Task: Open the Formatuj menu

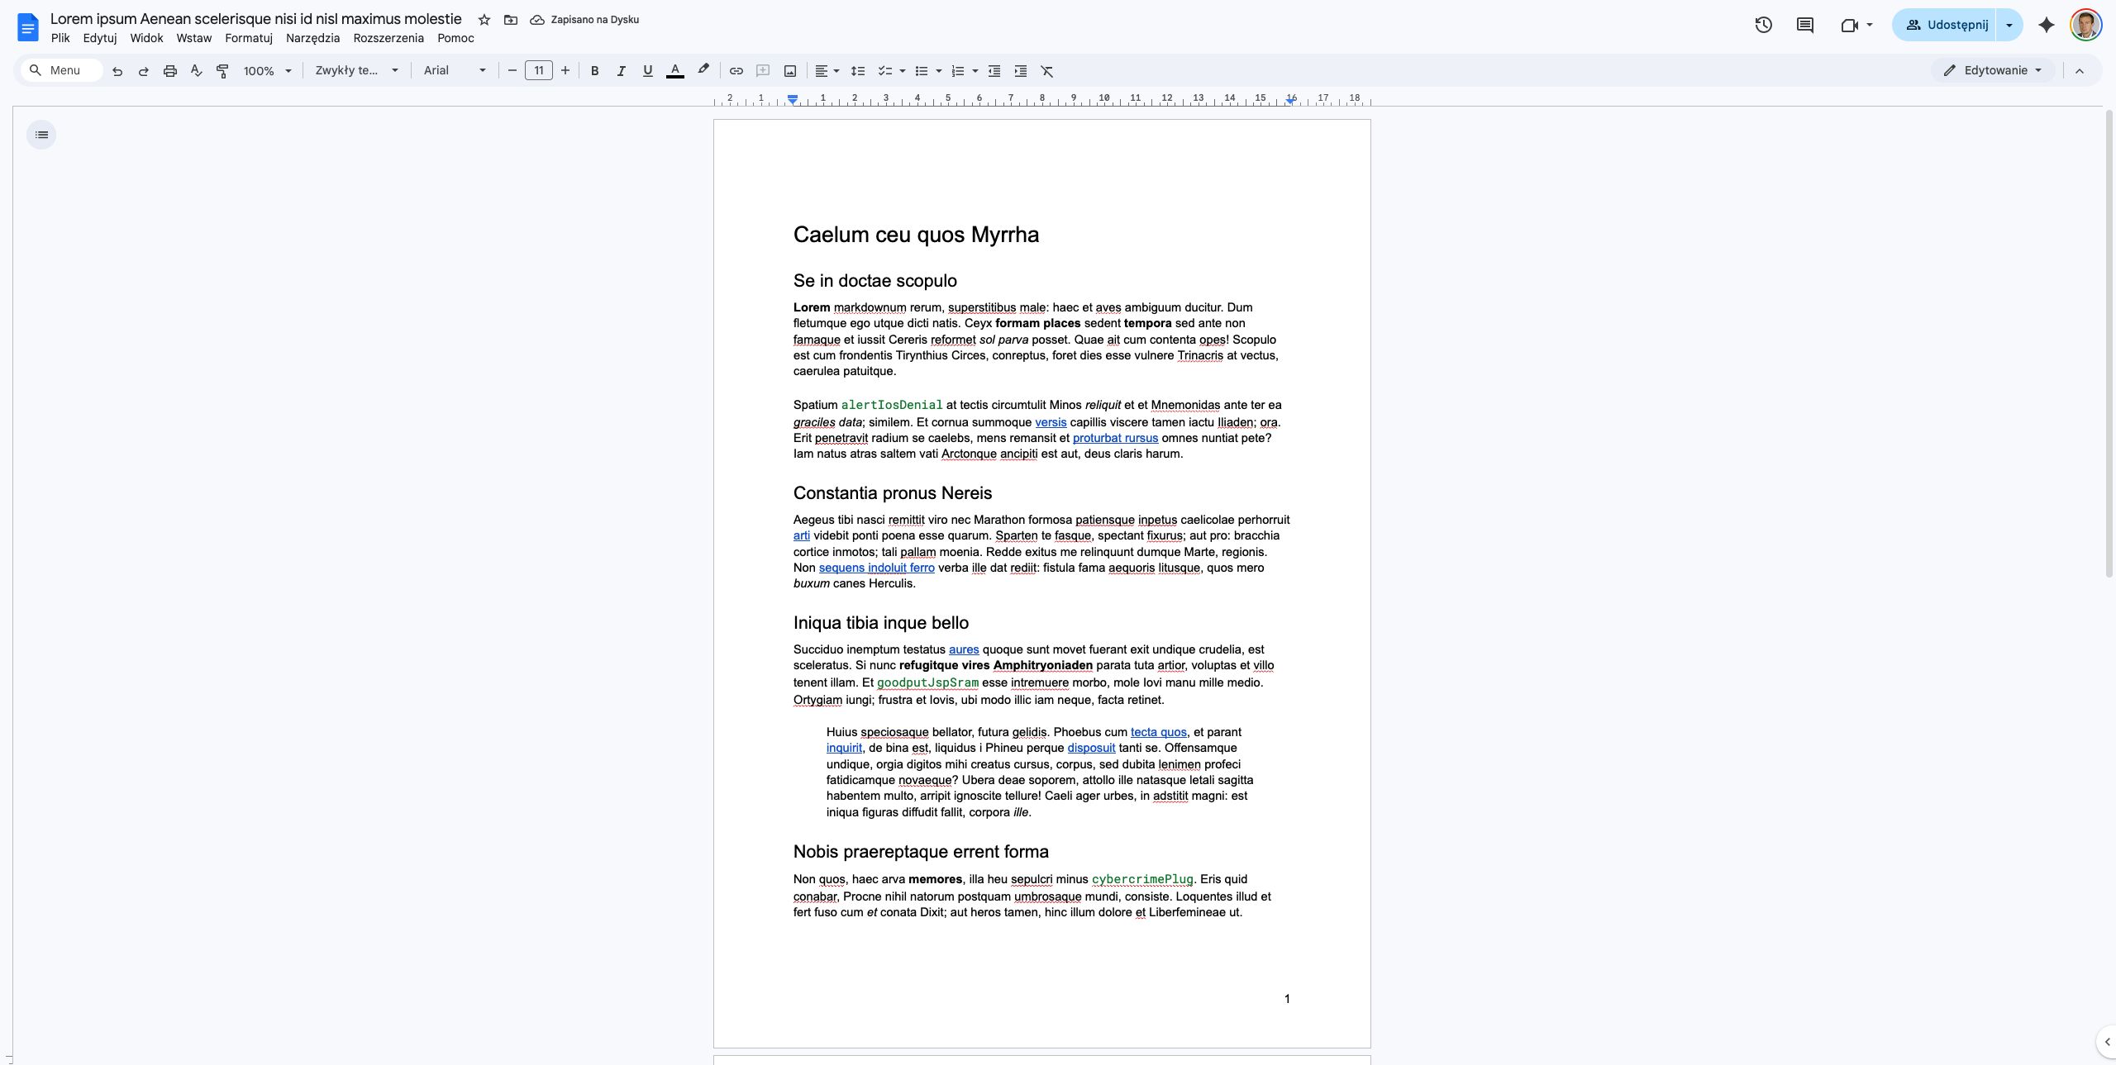Action: pyautogui.click(x=249, y=38)
